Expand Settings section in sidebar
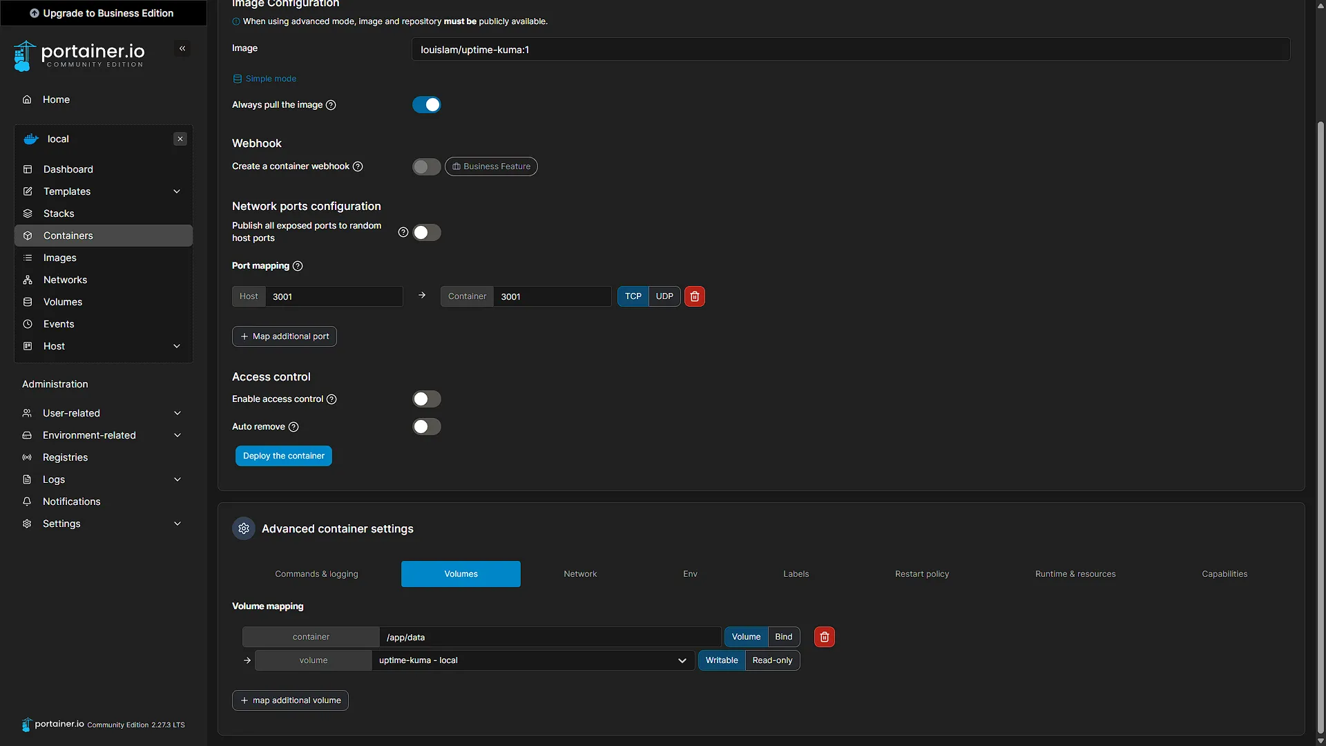Screen dimensions: 1326x746 point(177,524)
